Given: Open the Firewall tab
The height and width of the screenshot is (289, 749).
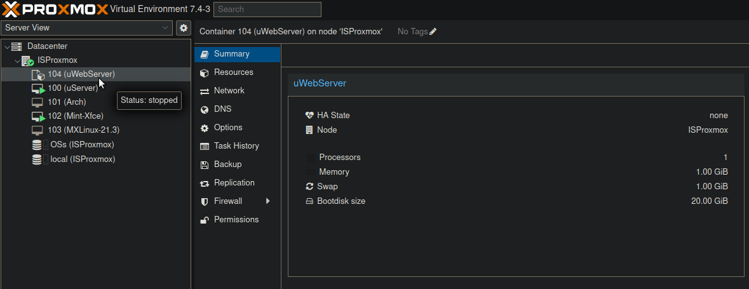Looking at the screenshot, I should [238, 201].
